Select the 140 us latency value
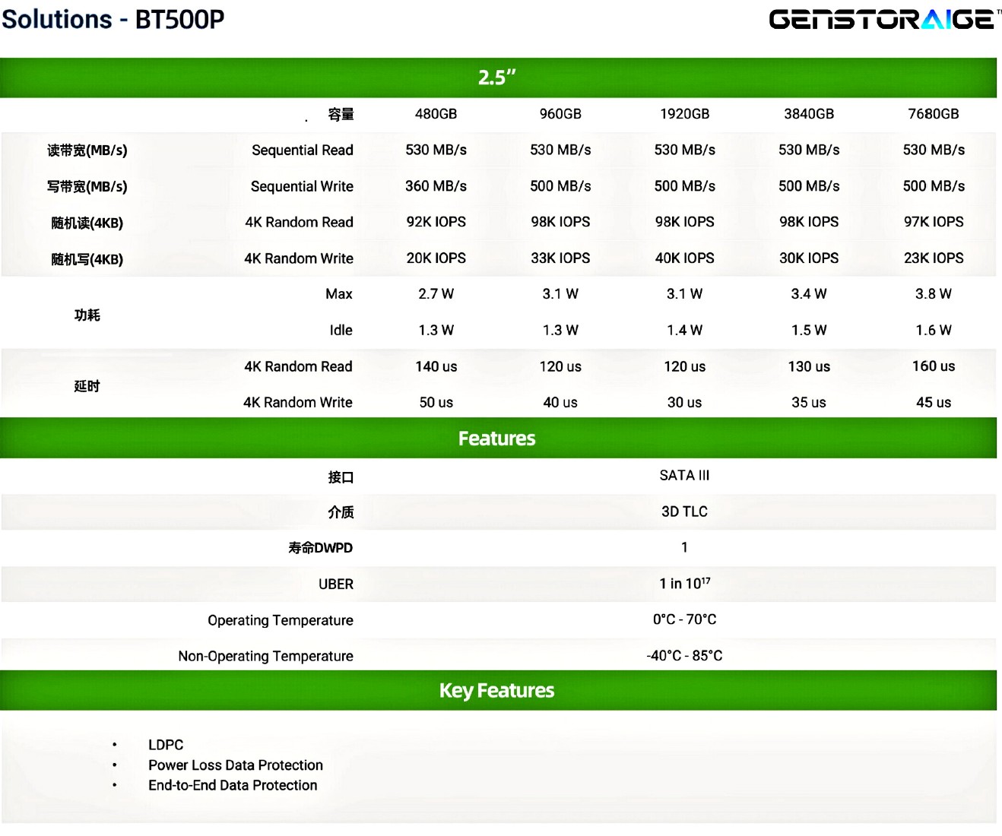 [436, 367]
